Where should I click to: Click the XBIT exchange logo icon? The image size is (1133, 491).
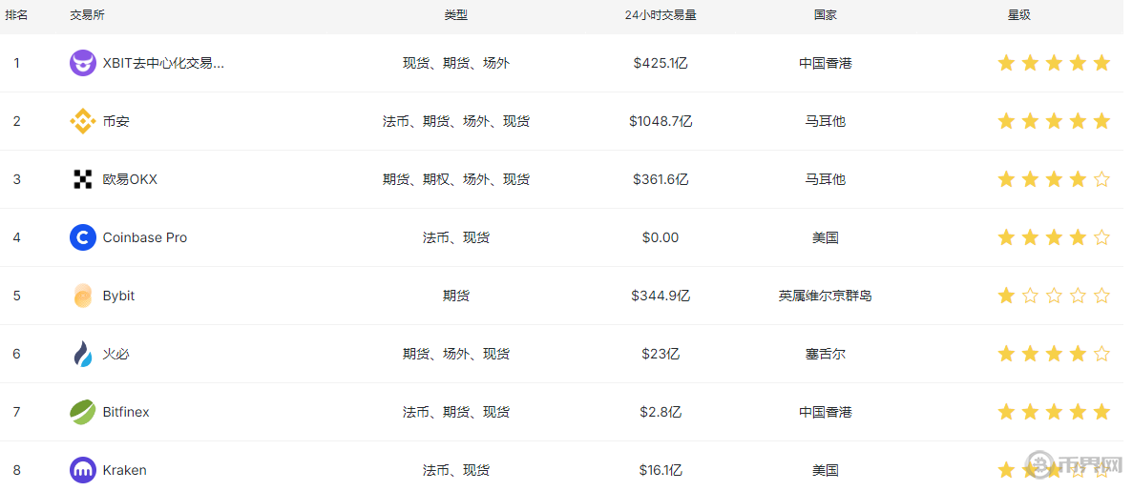coord(83,63)
